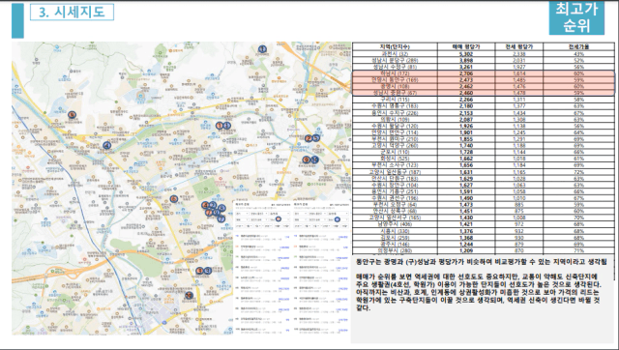
Task: Click the 과천시 (32) table row
Action: pyautogui.click(x=484, y=54)
